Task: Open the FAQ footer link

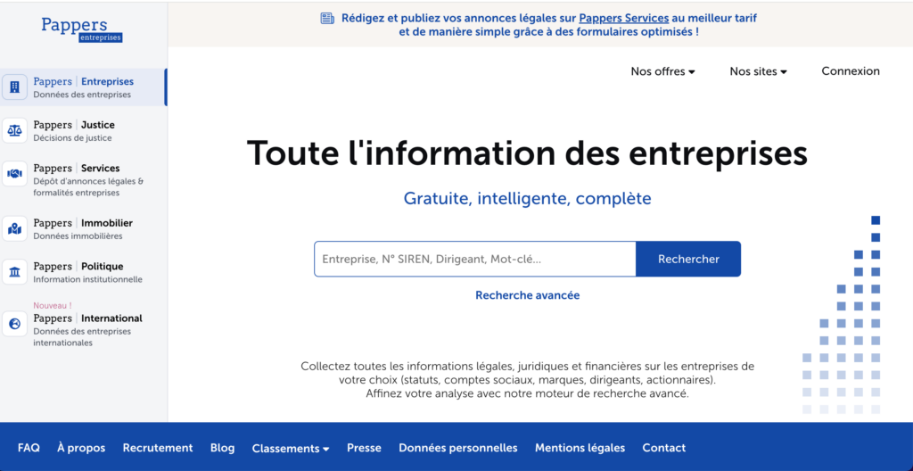Action: tap(29, 448)
